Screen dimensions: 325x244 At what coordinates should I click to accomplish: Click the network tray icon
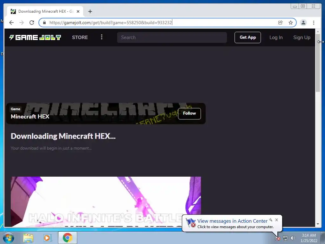coord(285,238)
